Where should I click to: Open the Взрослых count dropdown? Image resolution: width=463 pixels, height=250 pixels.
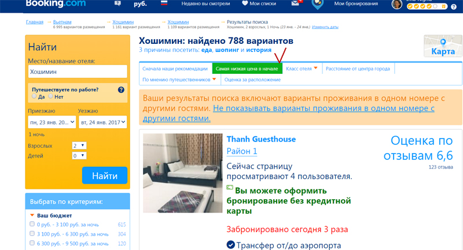click(79, 145)
